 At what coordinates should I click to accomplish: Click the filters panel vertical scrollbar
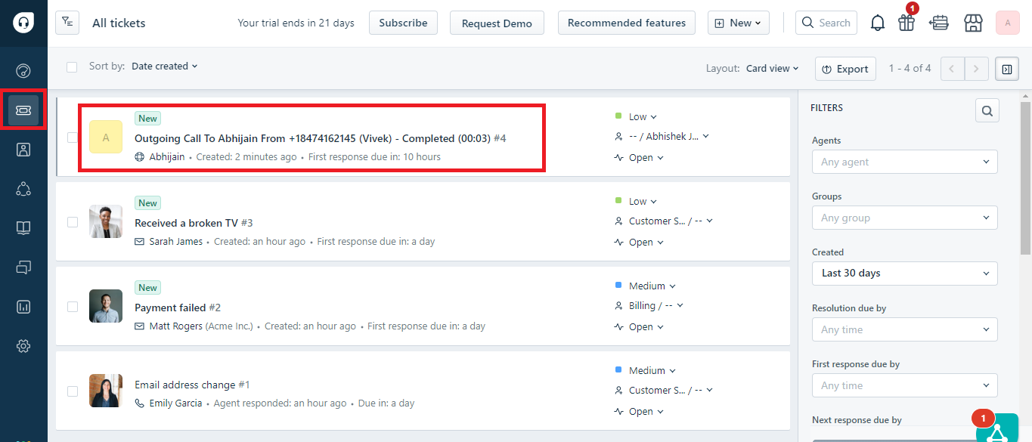1025,180
